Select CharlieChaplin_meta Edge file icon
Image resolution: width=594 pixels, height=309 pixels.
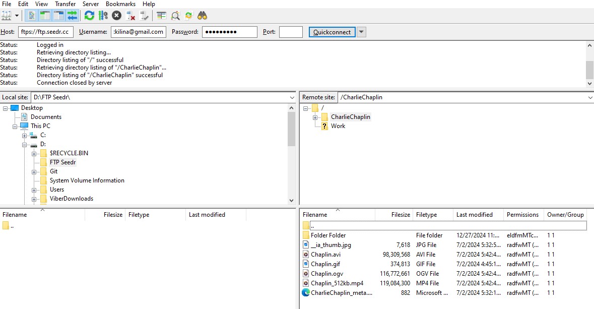coord(306,293)
